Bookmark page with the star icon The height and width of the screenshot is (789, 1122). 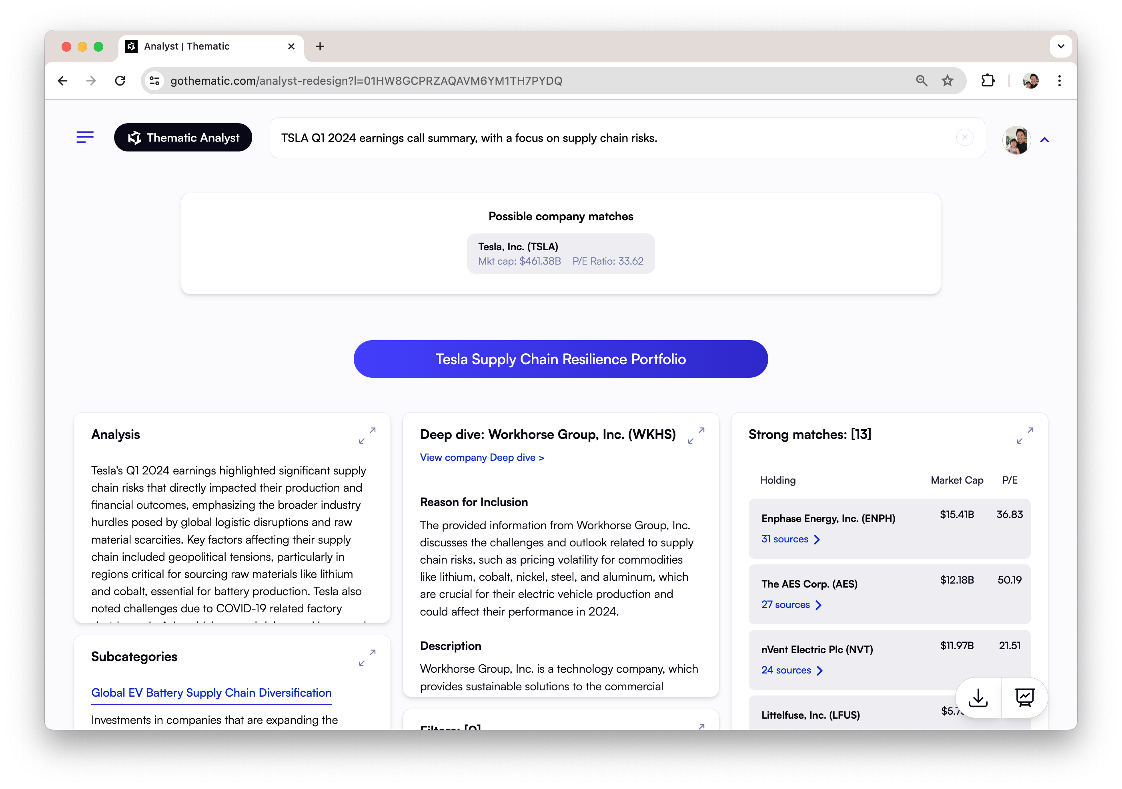[x=947, y=81]
